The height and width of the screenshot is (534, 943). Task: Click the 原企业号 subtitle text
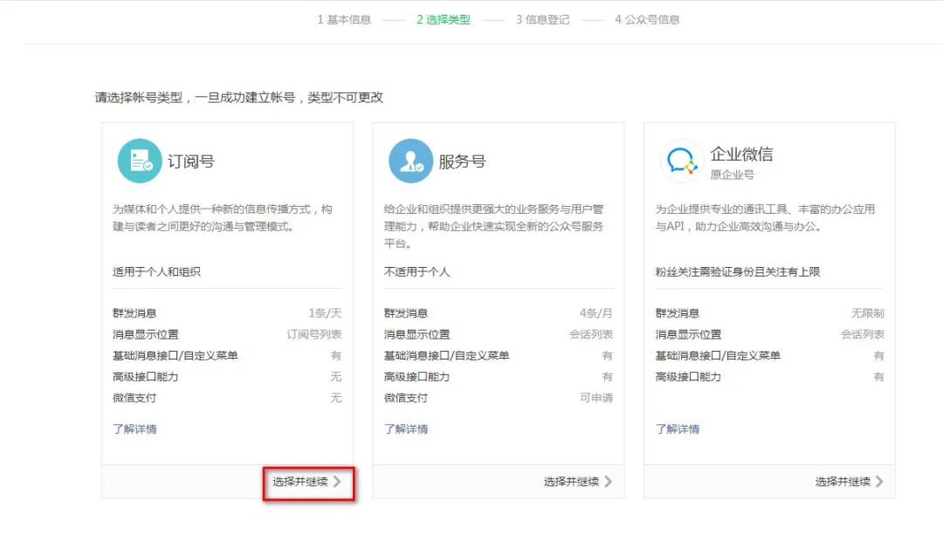point(732,175)
